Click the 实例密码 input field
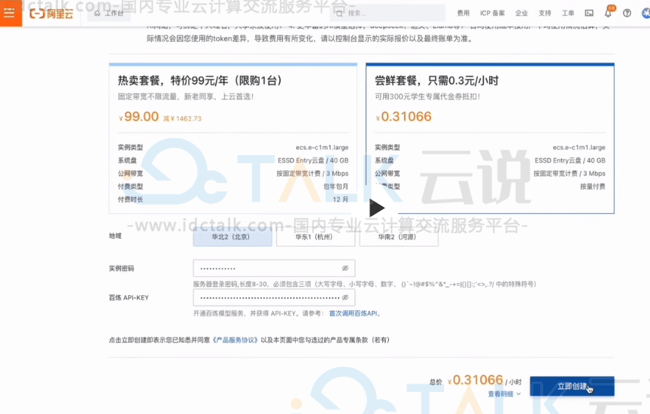Viewport: 650px width, 414px height. 274,269
